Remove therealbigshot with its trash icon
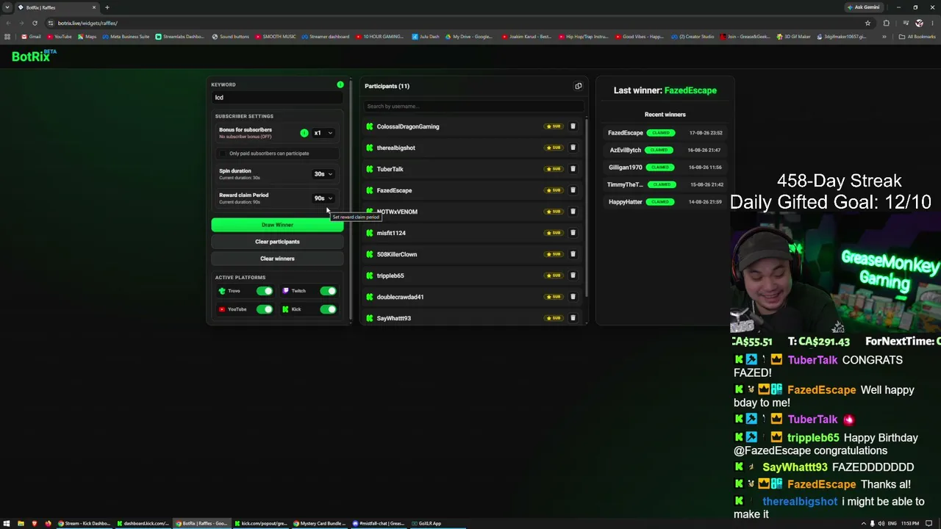Screen dimensions: 941x529 [x=573, y=148]
